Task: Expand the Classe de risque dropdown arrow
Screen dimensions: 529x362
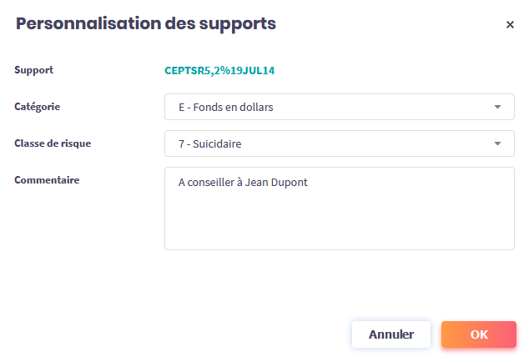Action: point(498,143)
